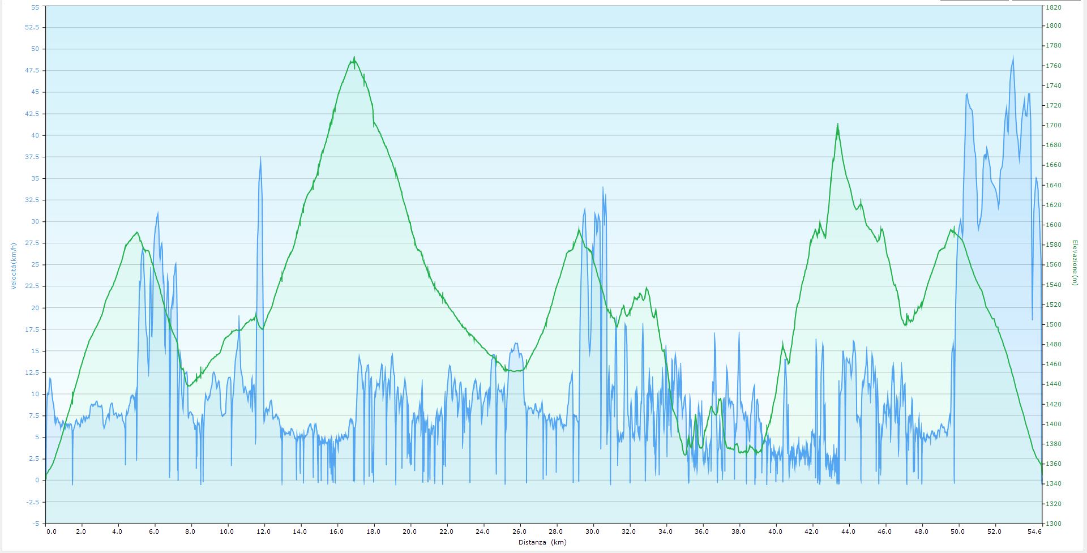Click the 10.0 tick on the distance axis

click(226, 531)
